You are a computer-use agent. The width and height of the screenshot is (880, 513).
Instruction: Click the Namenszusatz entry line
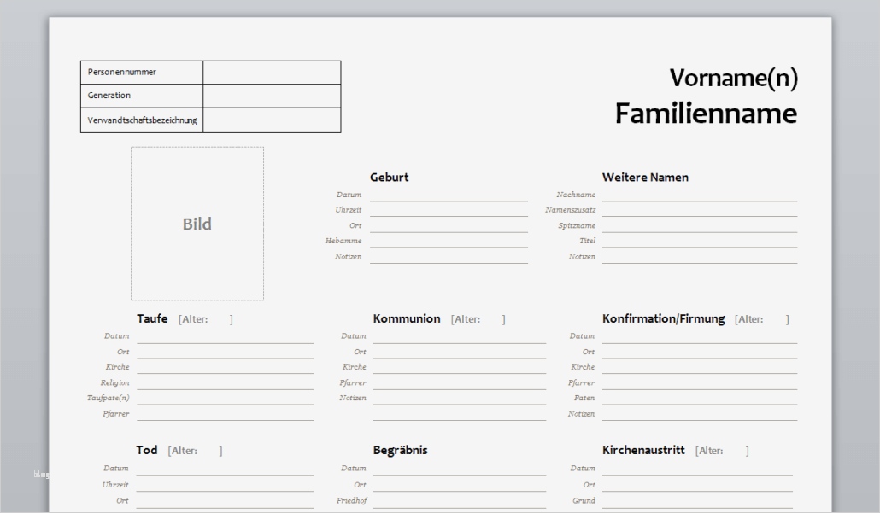pos(699,211)
